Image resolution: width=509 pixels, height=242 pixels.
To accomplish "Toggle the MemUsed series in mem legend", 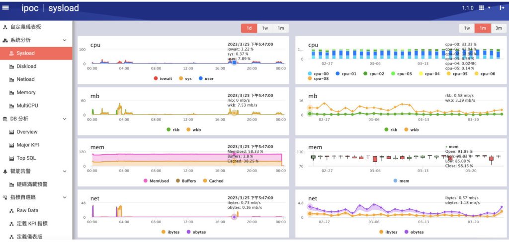I will coord(147,181).
